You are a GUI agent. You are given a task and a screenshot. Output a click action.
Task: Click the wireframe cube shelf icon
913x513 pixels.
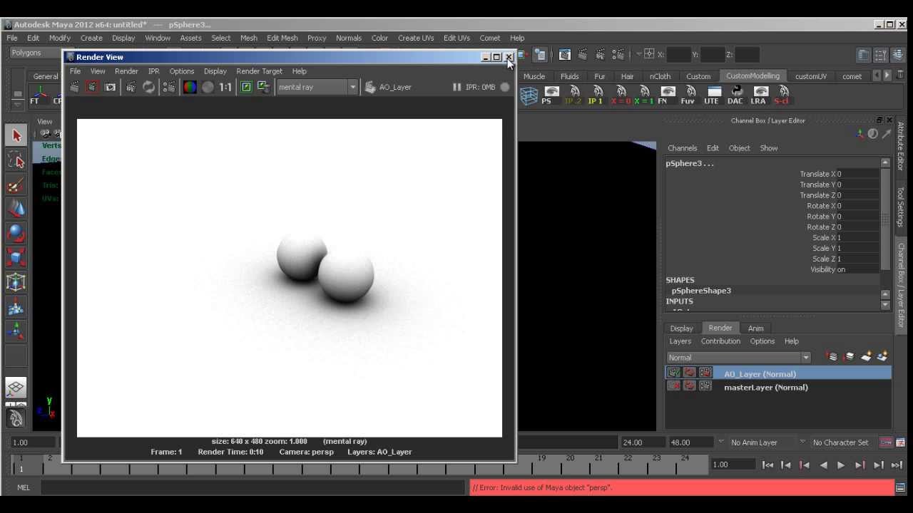pyautogui.click(x=529, y=95)
